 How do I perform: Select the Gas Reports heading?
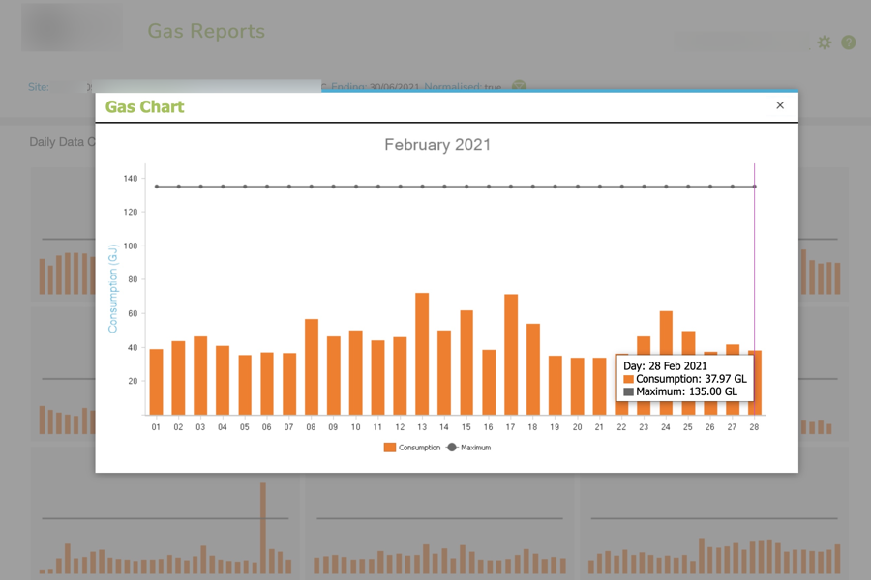click(x=206, y=32)
